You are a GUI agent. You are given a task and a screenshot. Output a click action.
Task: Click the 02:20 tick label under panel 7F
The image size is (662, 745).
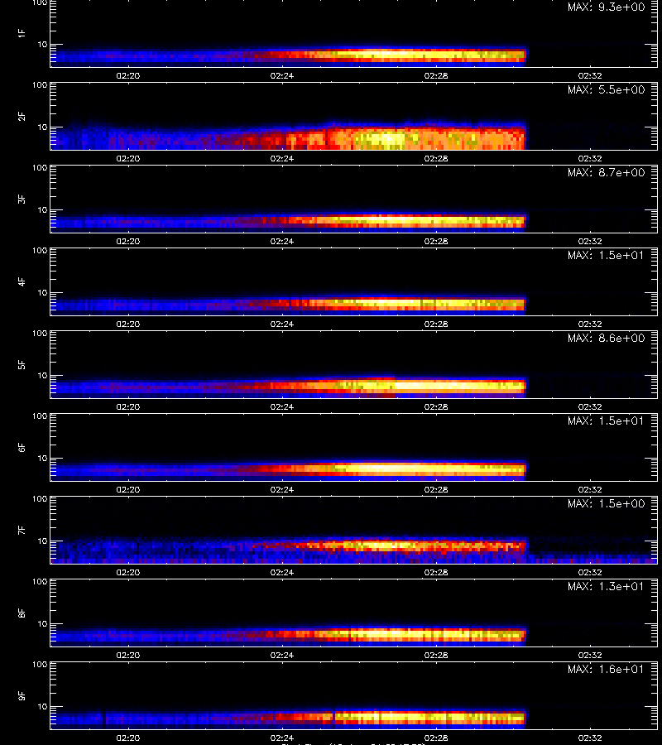click(128, 572)
